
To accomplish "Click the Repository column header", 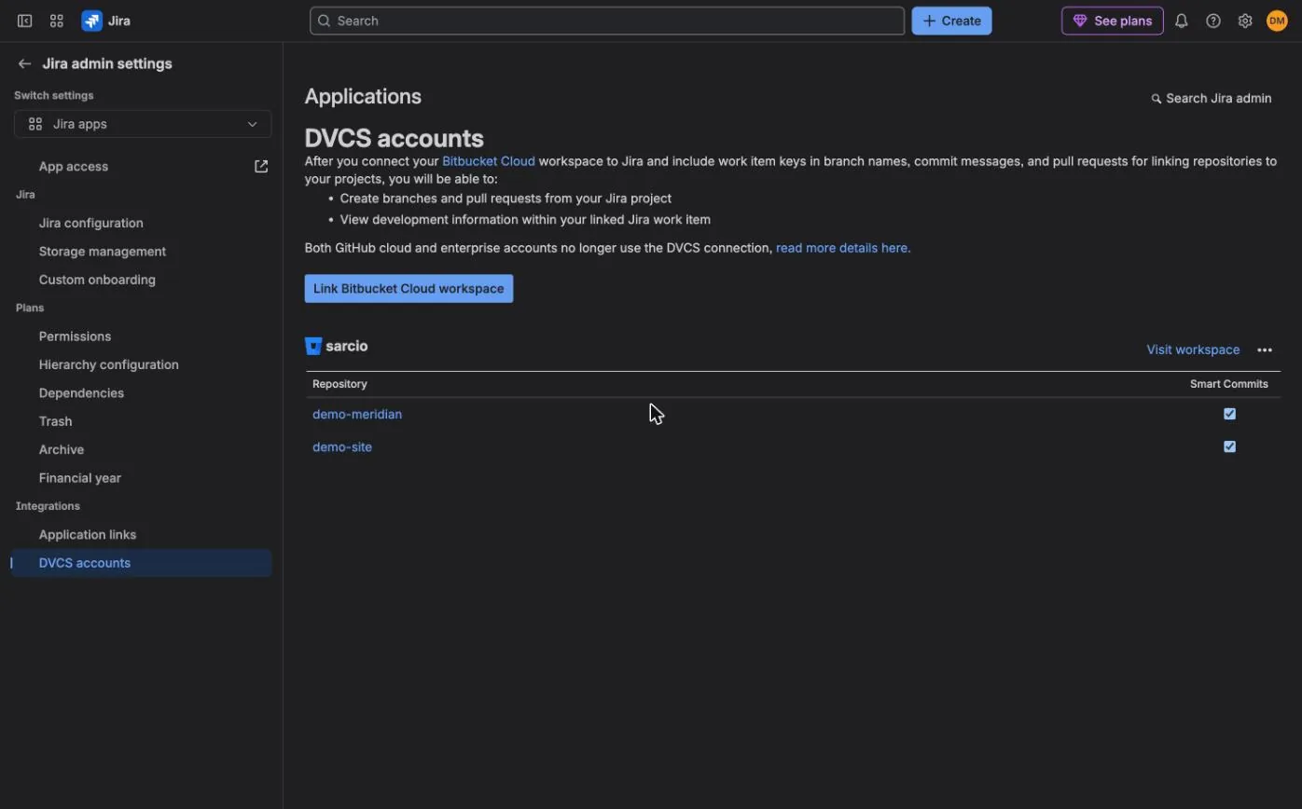I will [339, 384].
